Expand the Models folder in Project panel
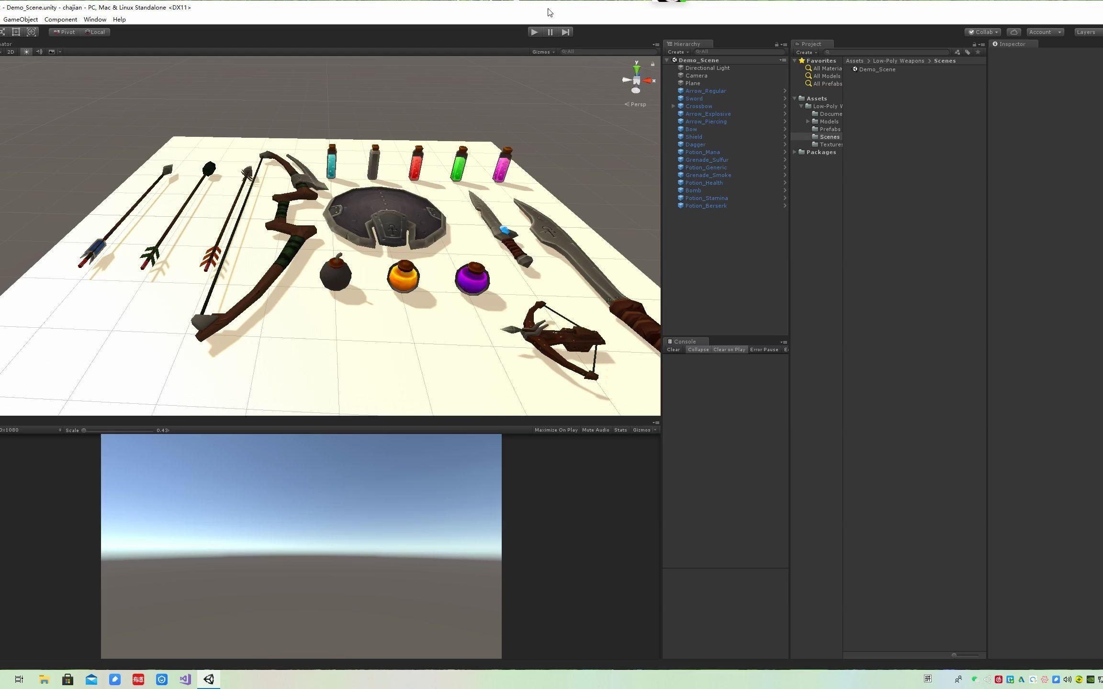The width and height of the screenshot is (1103, 689). pos(808,121)
